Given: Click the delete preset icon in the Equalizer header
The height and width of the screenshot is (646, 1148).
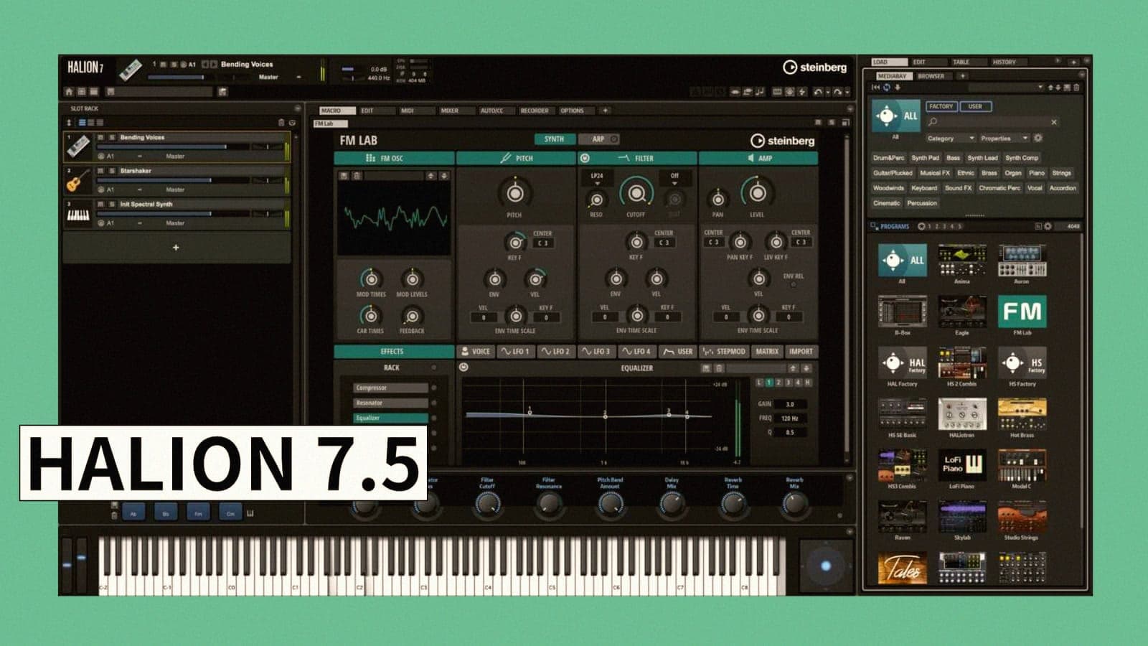Looking at the screenshot, I should pos(719,368).
